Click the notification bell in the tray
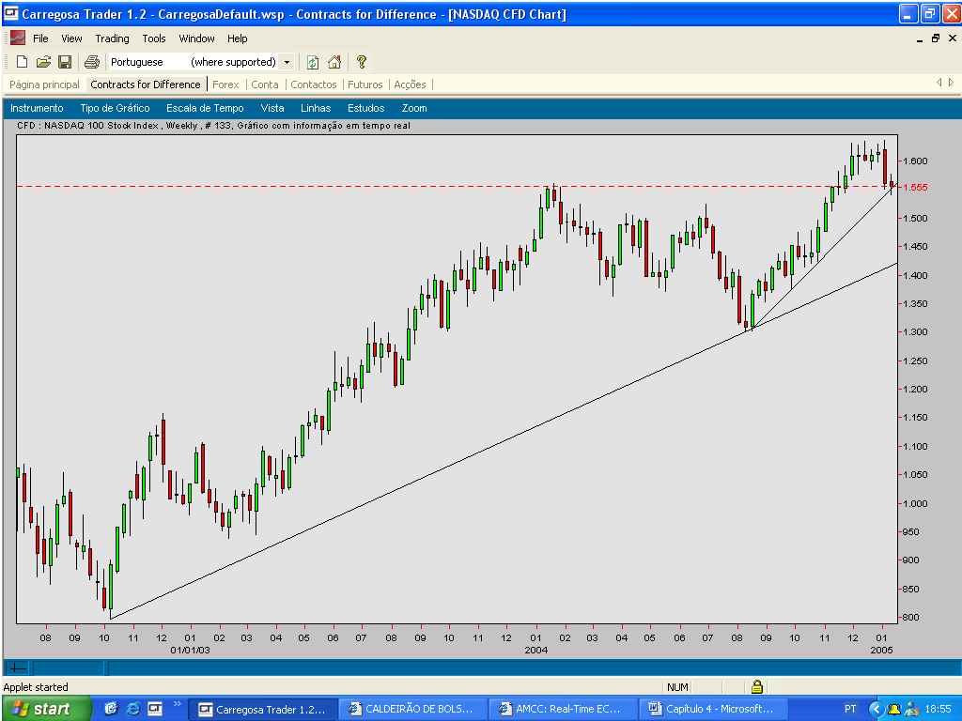 click(x=893, y=709)
